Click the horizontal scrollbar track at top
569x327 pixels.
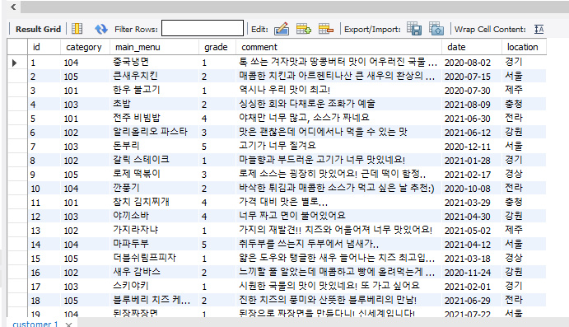point(295,7)
